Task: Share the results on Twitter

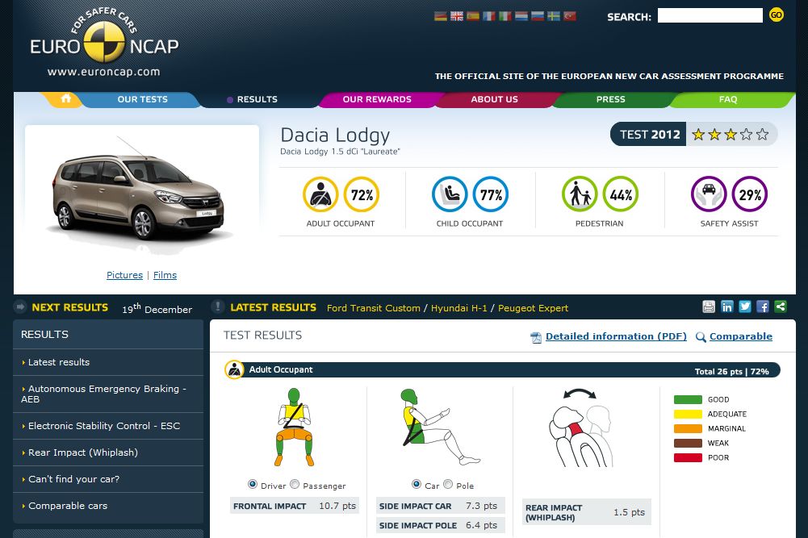Action: click(x=745, y=307)
